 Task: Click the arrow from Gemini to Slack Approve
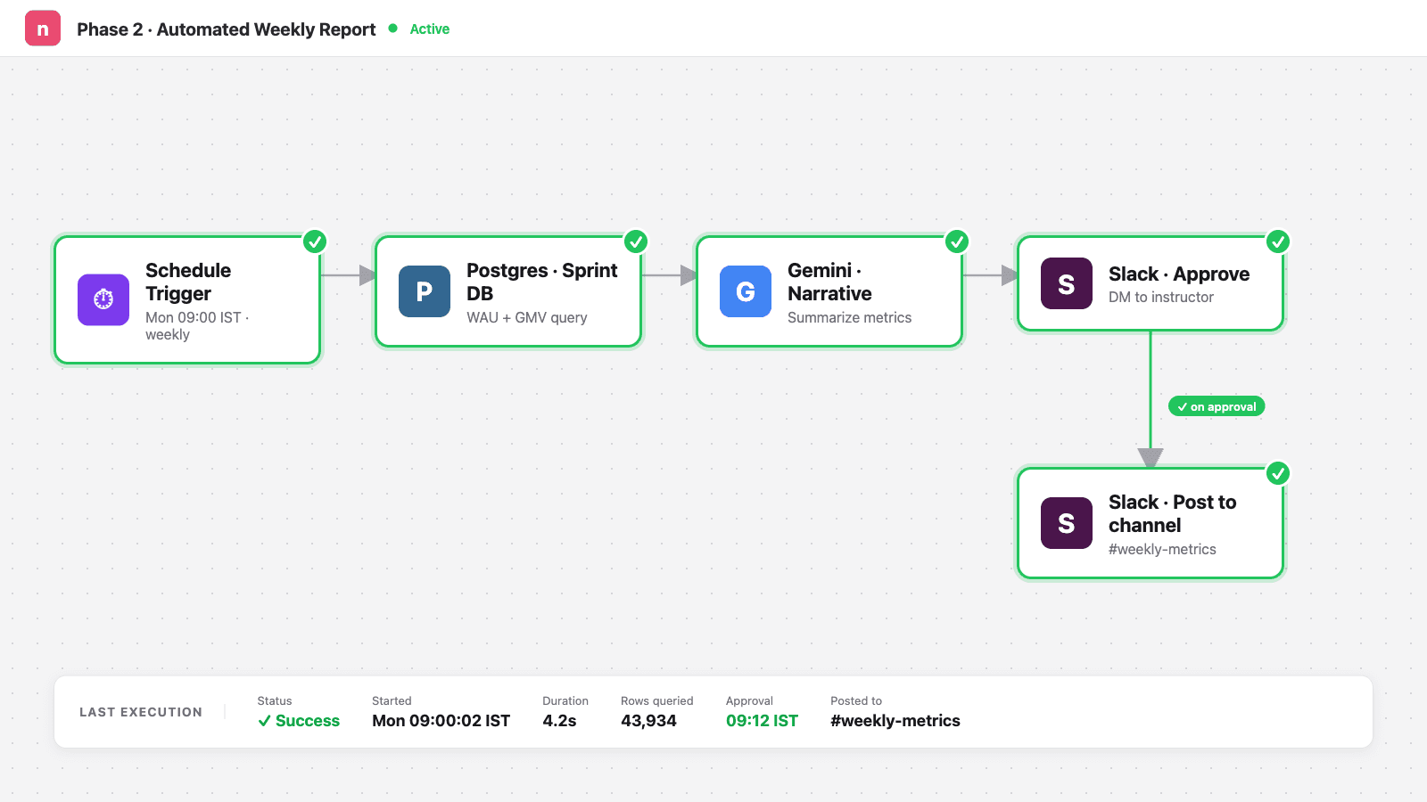pos(990,275)
